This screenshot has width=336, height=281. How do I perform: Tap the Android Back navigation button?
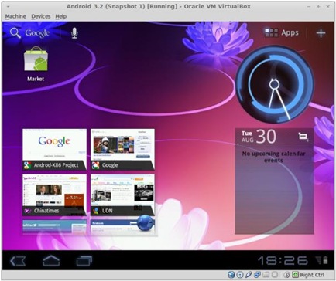pyautogui.click(x=18, y=261)
